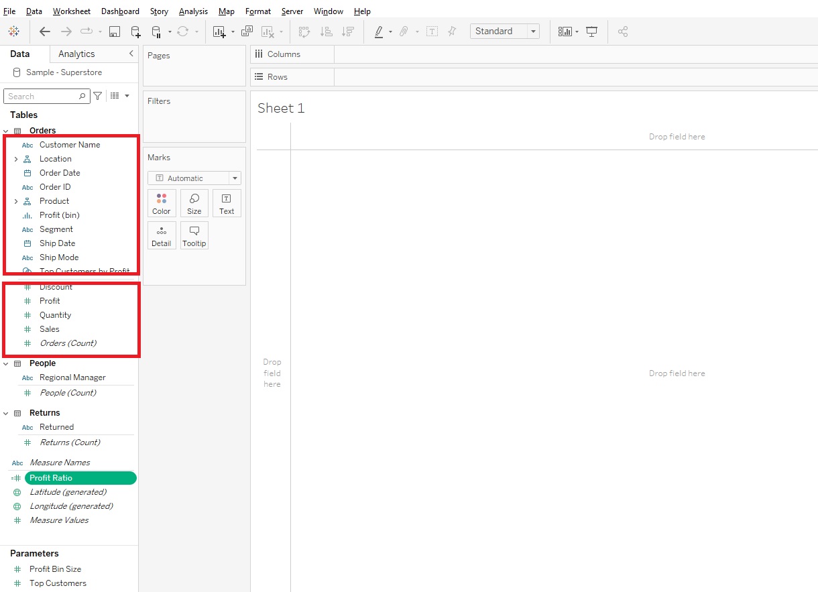The image size is (818, 592).
Task: Expand the Location hierarchy
Action: tap(15, 159)
